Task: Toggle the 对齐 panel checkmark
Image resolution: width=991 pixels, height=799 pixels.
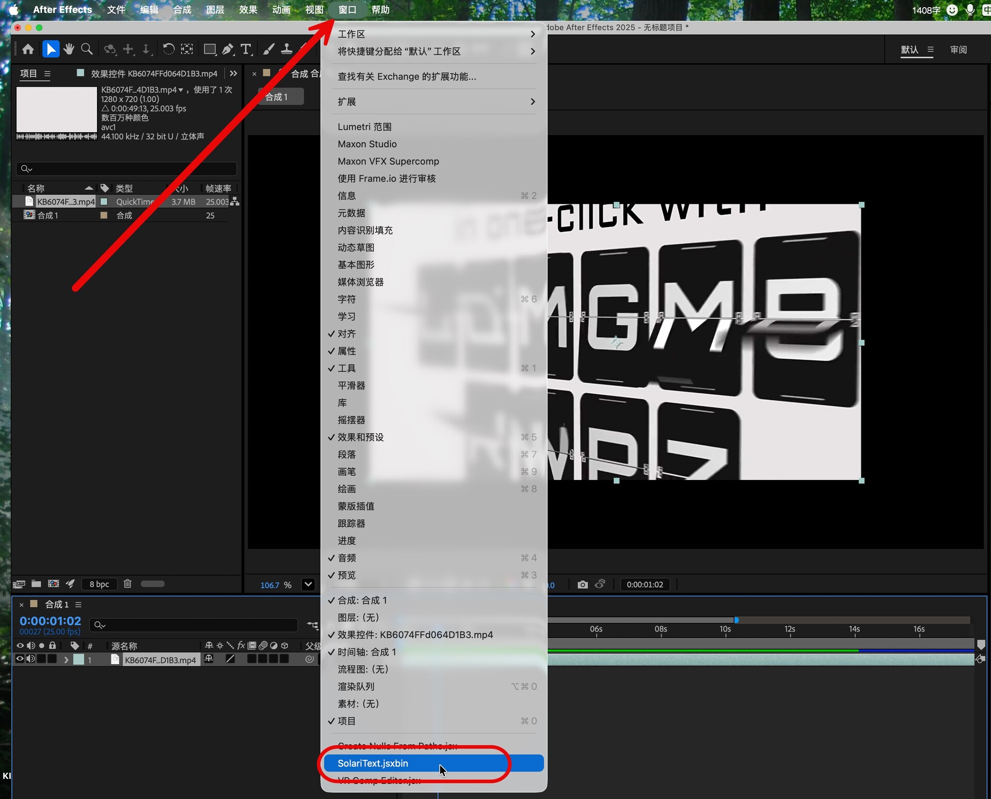Action: [x=346, y=334]
